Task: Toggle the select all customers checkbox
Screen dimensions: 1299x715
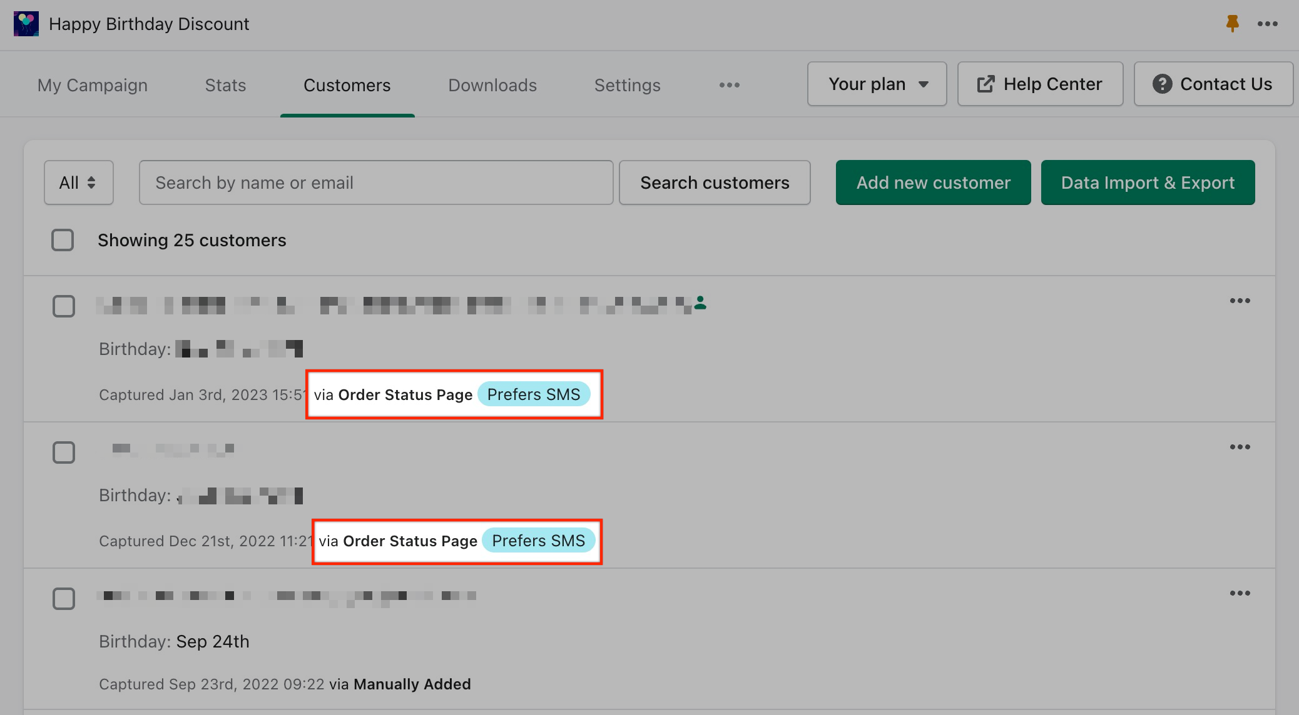Action: pyautogui.click(x=63, y=240)
